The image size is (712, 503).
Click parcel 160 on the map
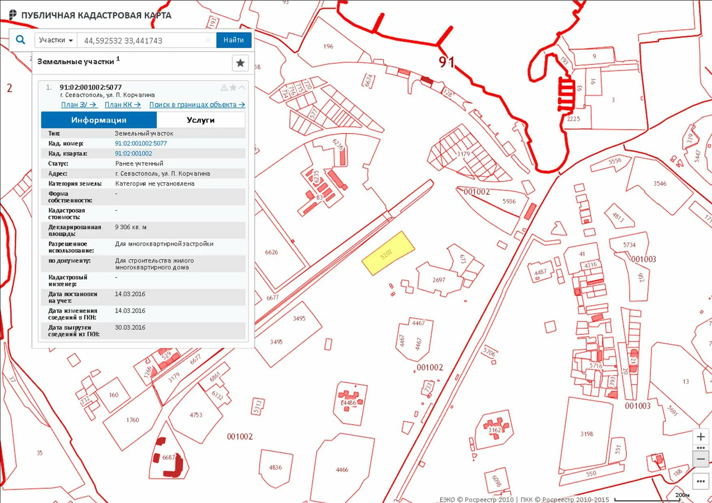point(114,395)
